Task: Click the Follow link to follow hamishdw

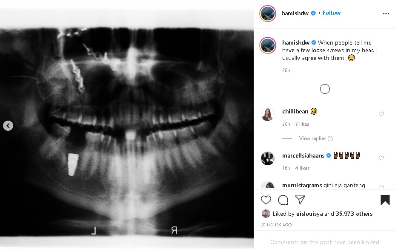Action: click(331, 13)
